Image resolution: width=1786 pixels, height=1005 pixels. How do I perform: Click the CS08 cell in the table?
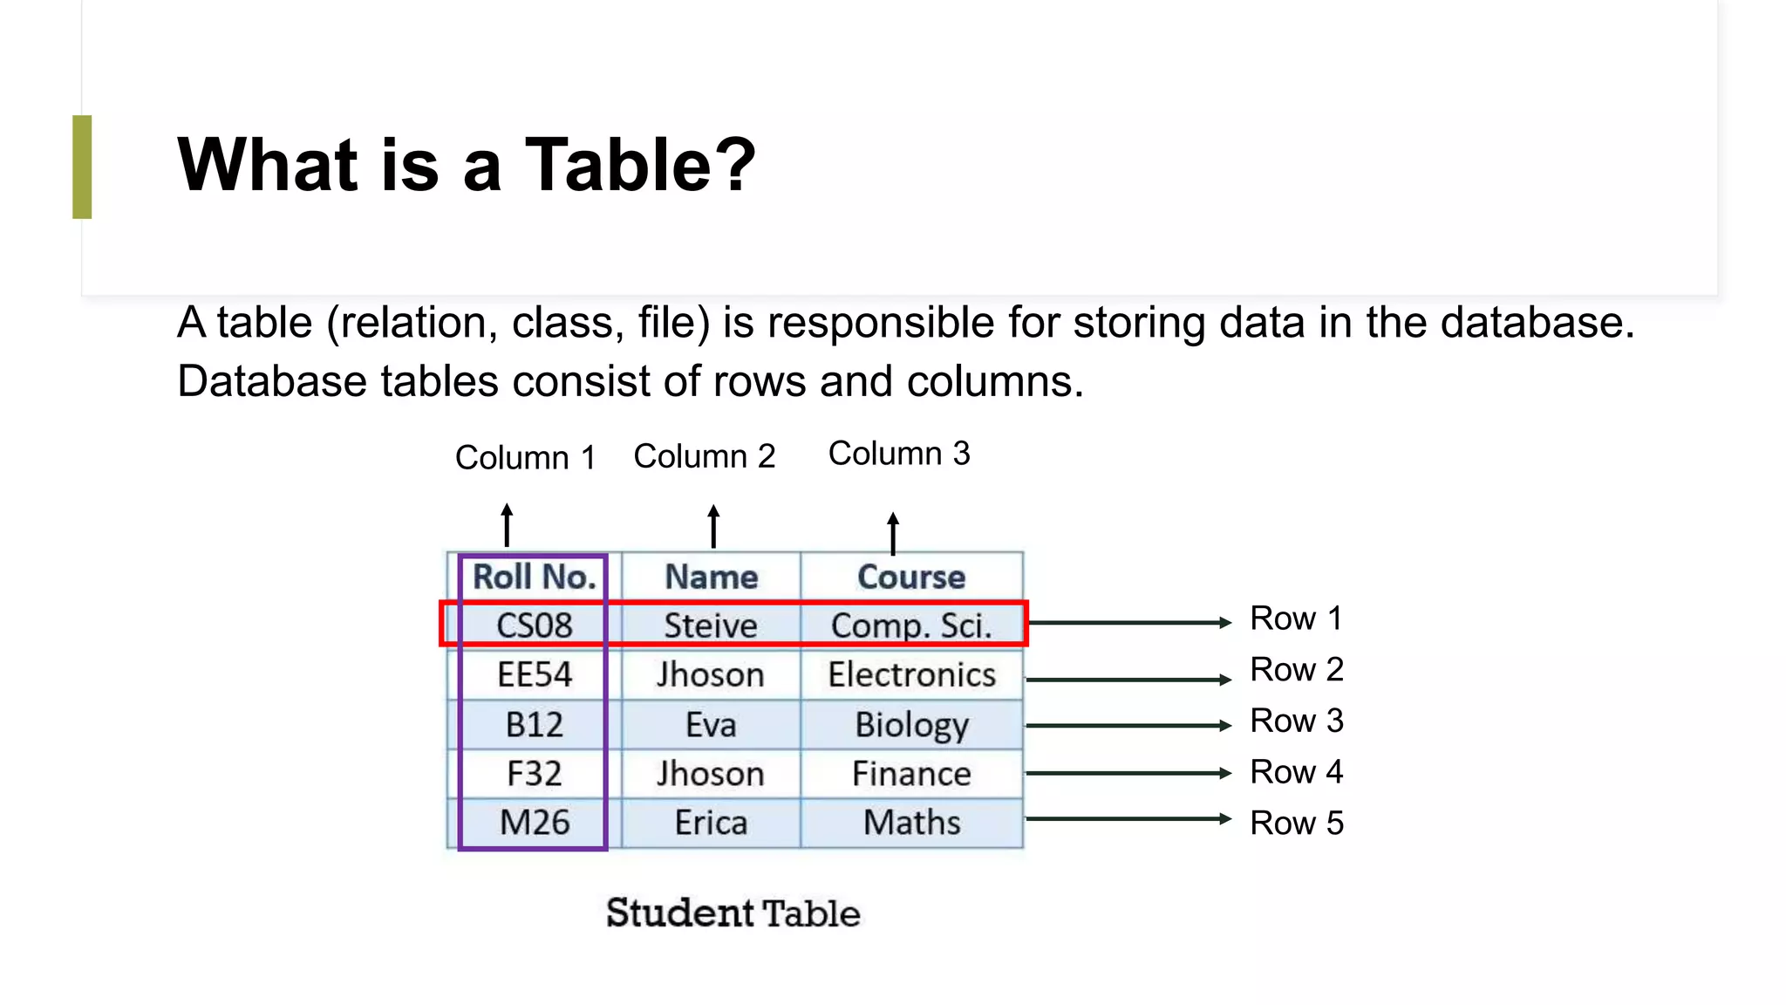(x=534, y=626)
